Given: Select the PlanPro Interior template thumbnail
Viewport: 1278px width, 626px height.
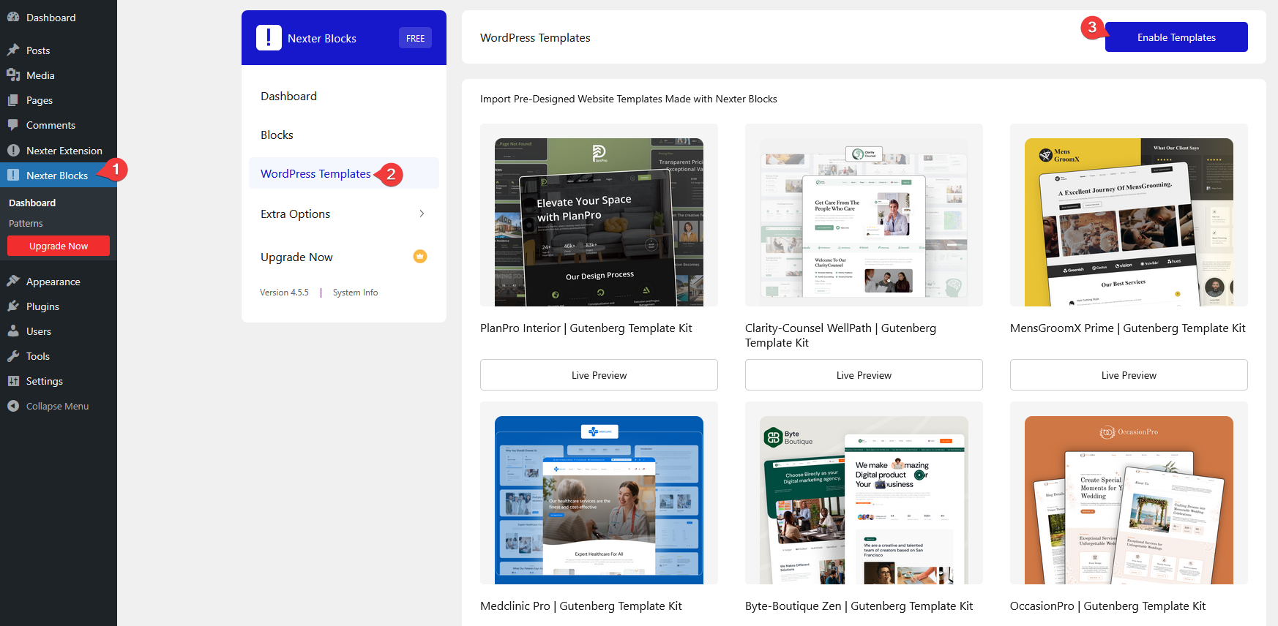Looking at the screenshot, I should pyautogui.click(x=599, y=215).
